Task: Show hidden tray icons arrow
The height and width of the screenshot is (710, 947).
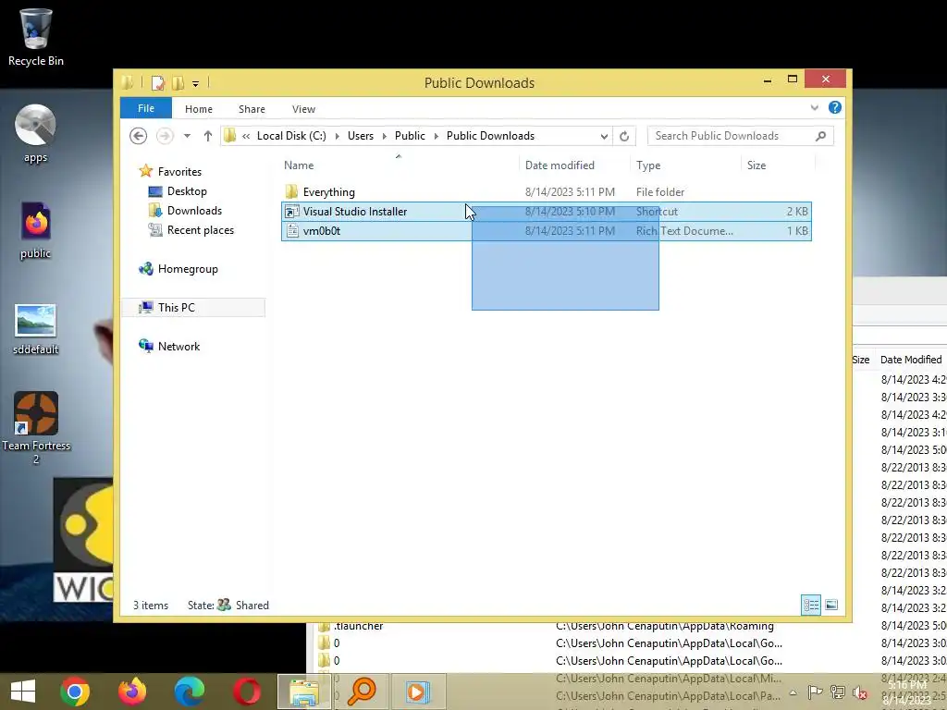Action: click(x=793, y=692)
